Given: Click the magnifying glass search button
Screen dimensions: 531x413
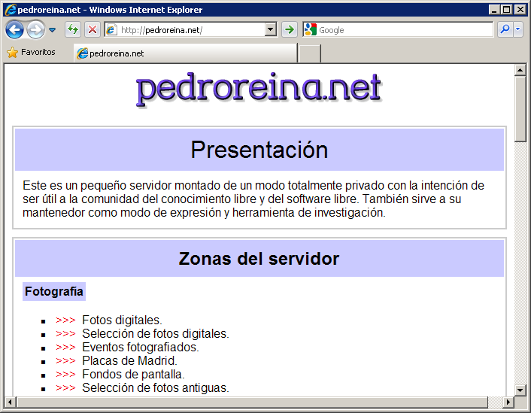Looking at the screenshot, I should click(x=505, y=30).
